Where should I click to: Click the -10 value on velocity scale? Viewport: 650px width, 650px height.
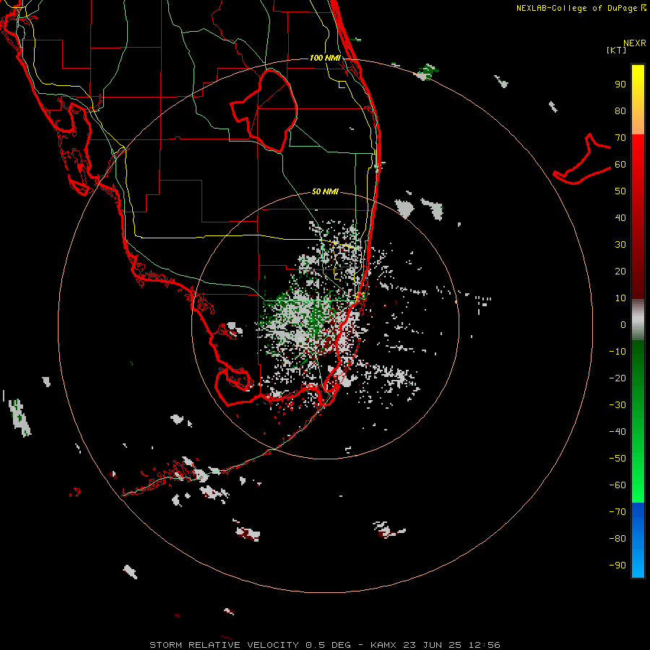click(x=617, y=352)
